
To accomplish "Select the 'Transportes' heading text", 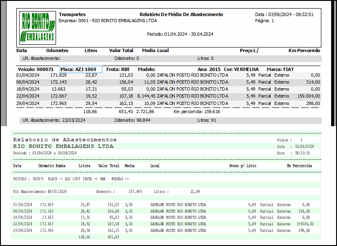I will (72, 14).
